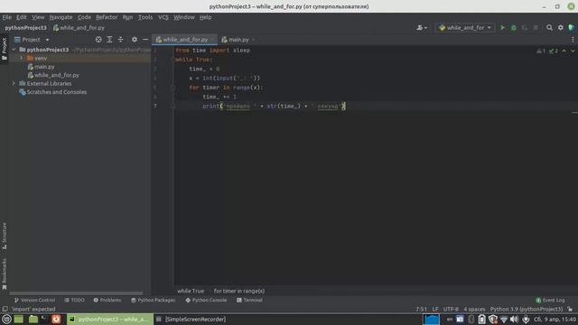
Task: Open IDE settings gear in top toolbar
Action: 560,28
